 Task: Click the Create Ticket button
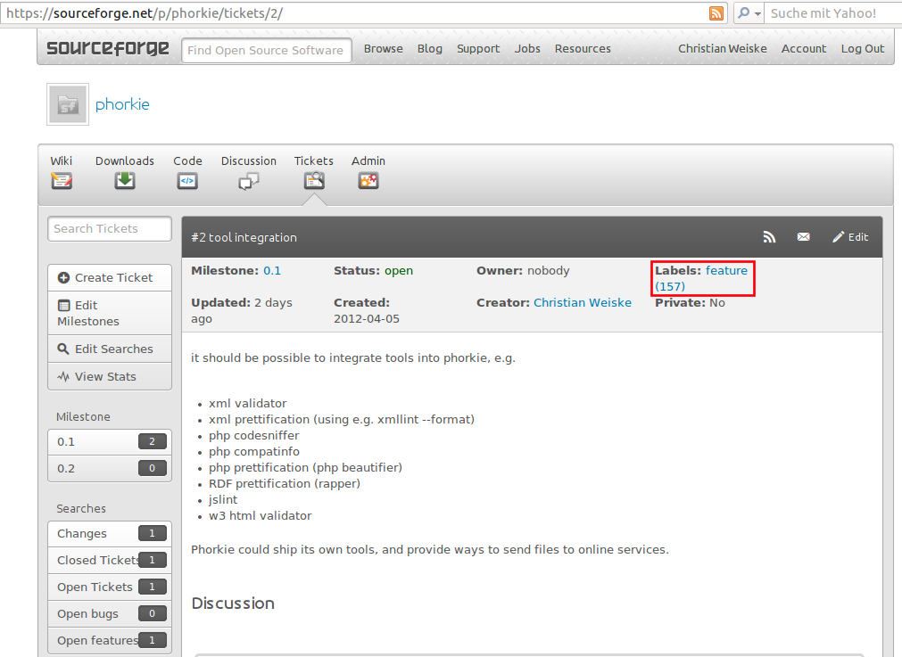[x=109, y=277]
